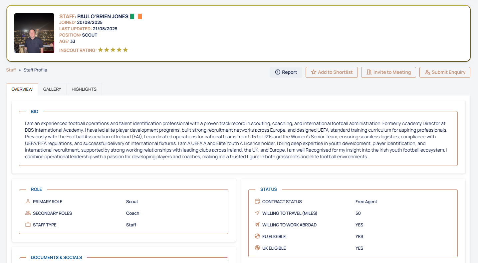Click the YES value for EU Eligible
Viewport: 478px width, 263px height.
[359, 236]
